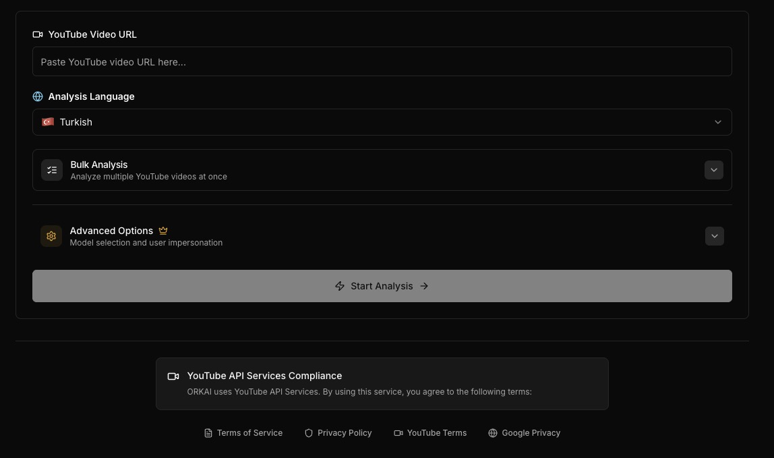Viewport: 774px width, 458px height.
Task: Click the premium crown icon
Action: [163, 231]
